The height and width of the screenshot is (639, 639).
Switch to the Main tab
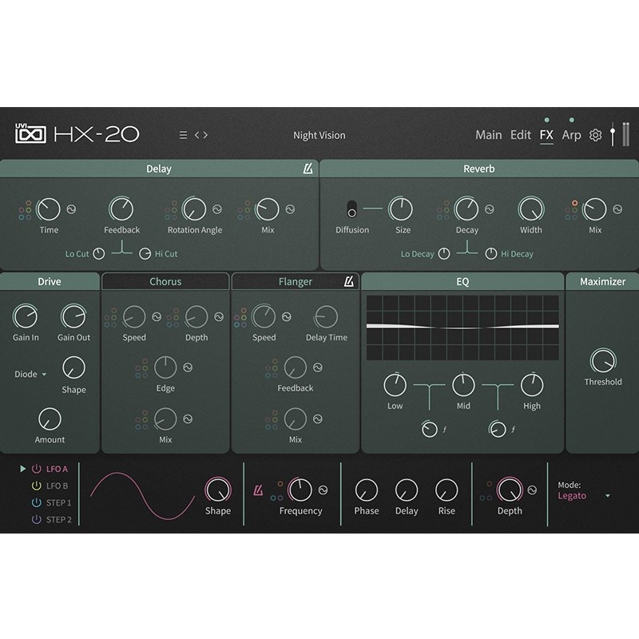pos(489,135)
